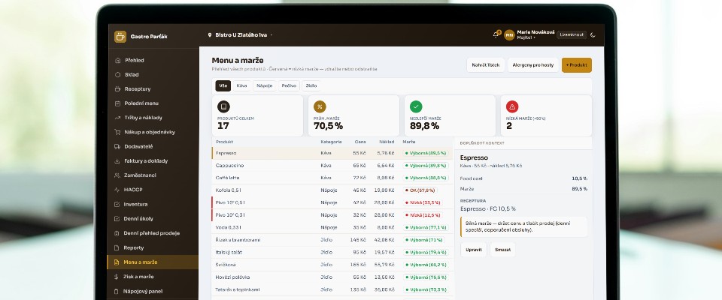The image size is (722, 300).
Task: Click the percent icon on Prům. marže card
Action: (320, 106)
